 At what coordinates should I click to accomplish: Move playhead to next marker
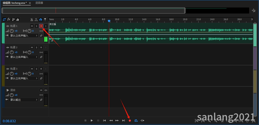pyautogui.click(x=124, y=120)
